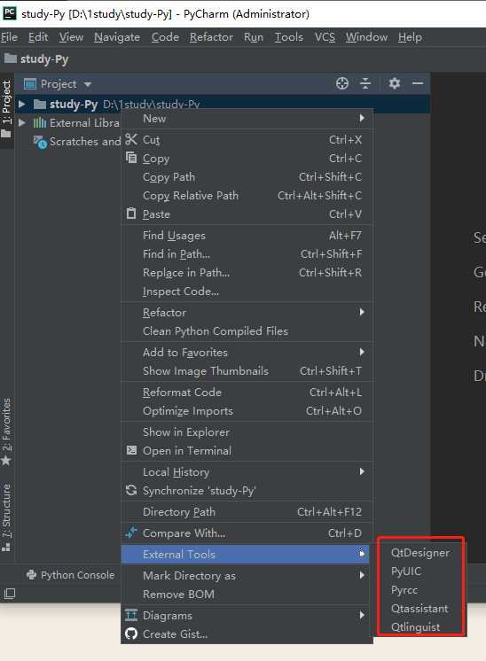The height and width of the screenshot is (661, 486).
Task: Open the New submenu arrow
Action: tap(362, 118)
